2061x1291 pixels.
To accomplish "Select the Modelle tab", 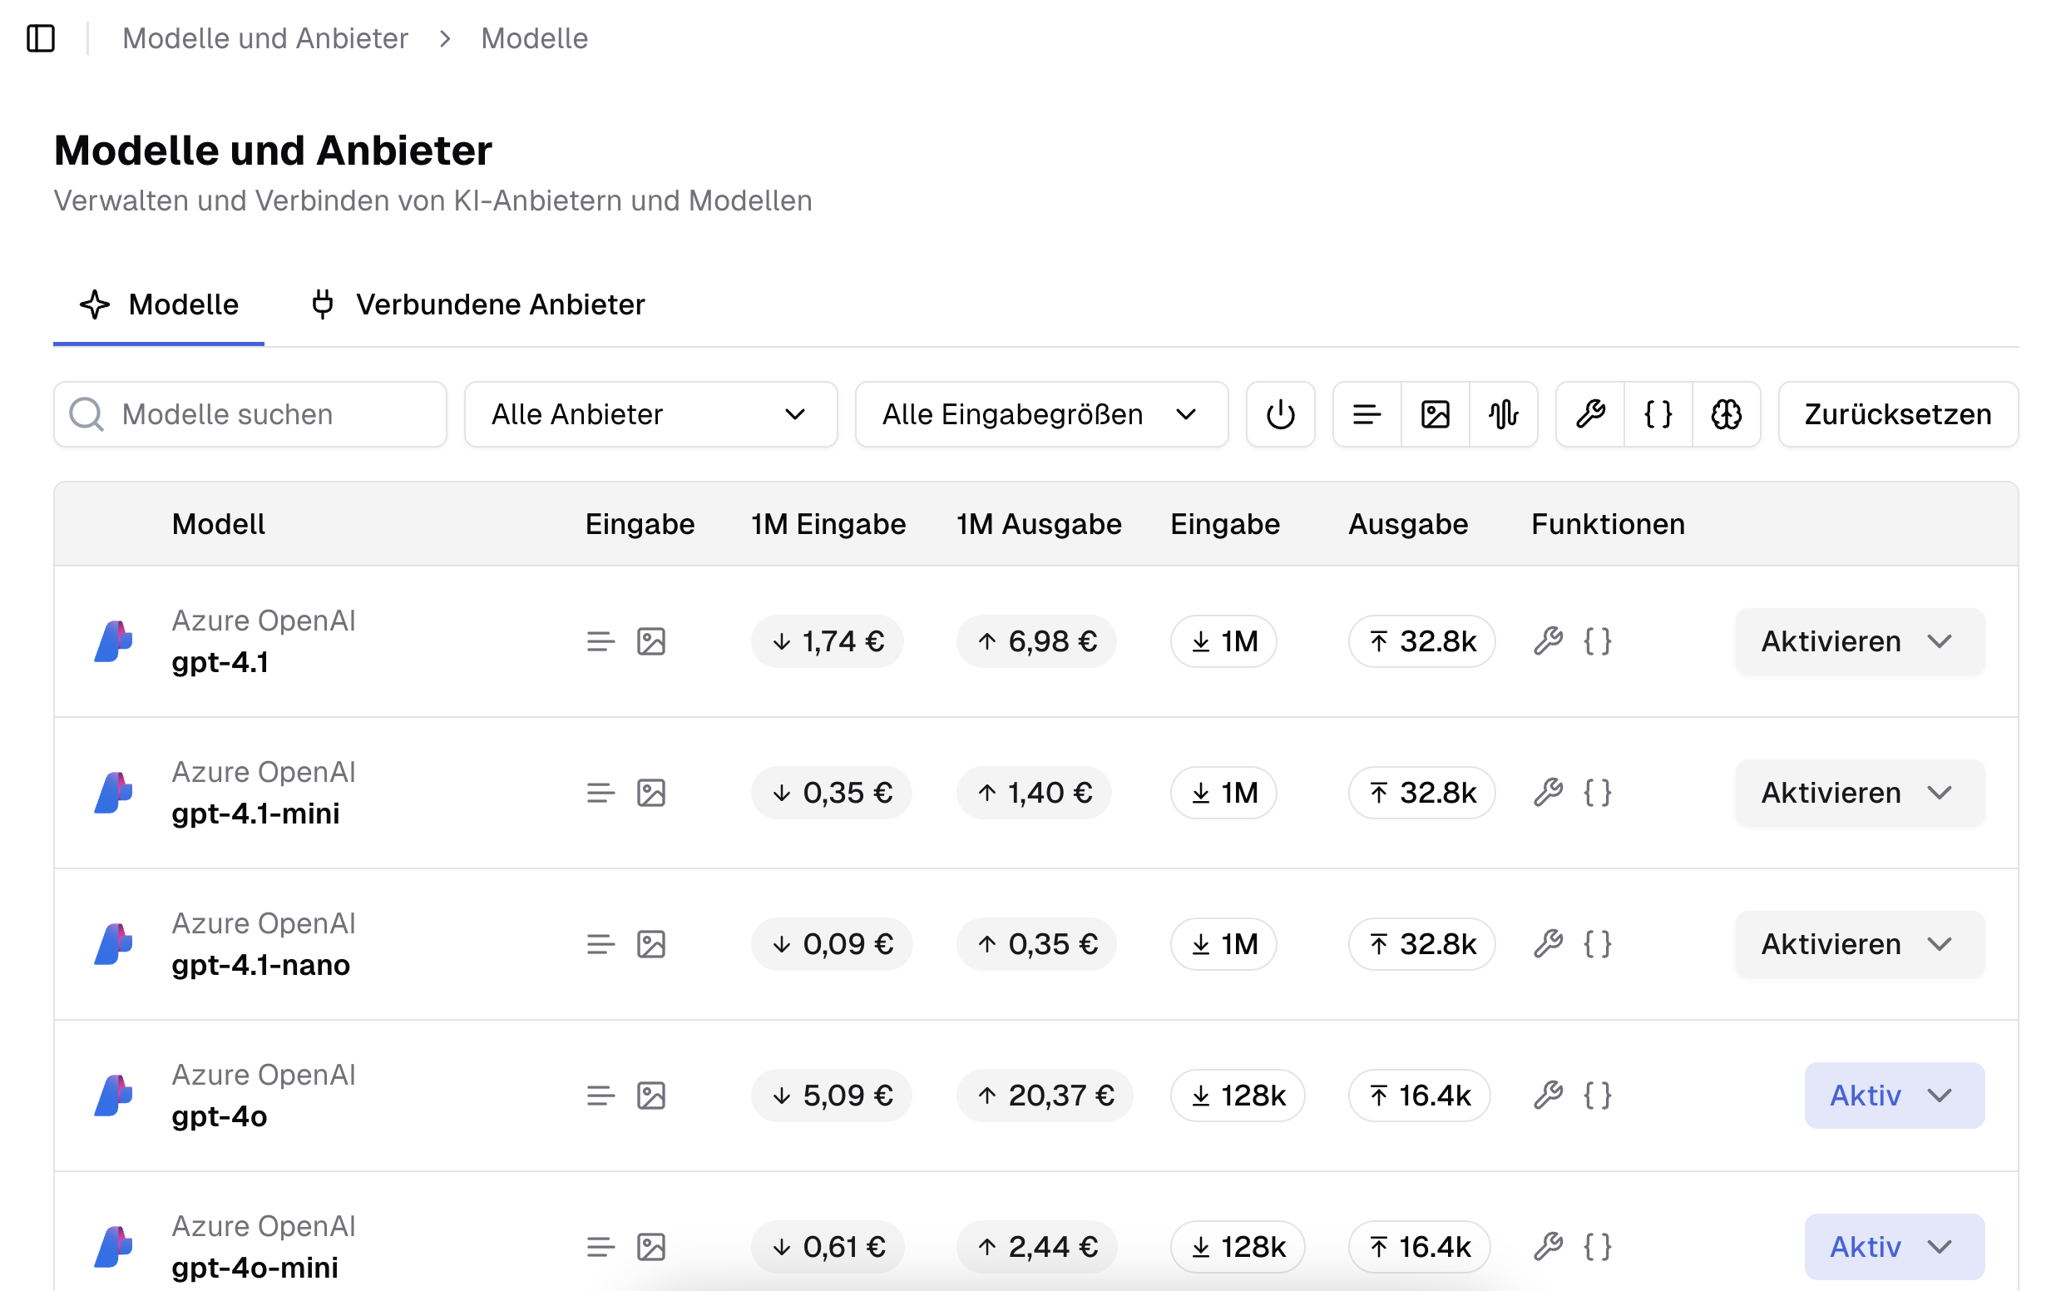I will [x=159, y=304].
